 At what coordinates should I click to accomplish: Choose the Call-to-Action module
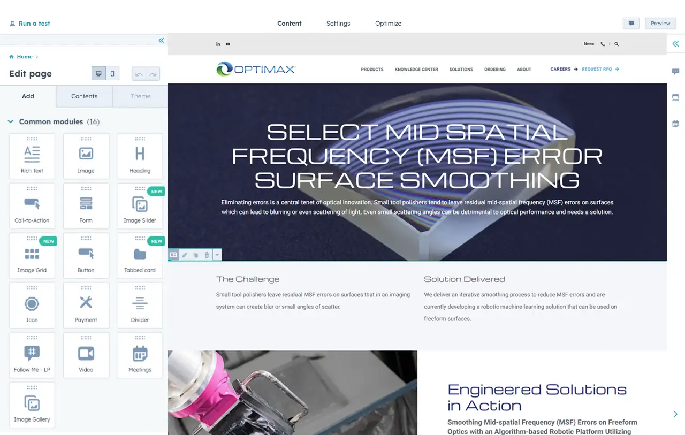(32, 205)
